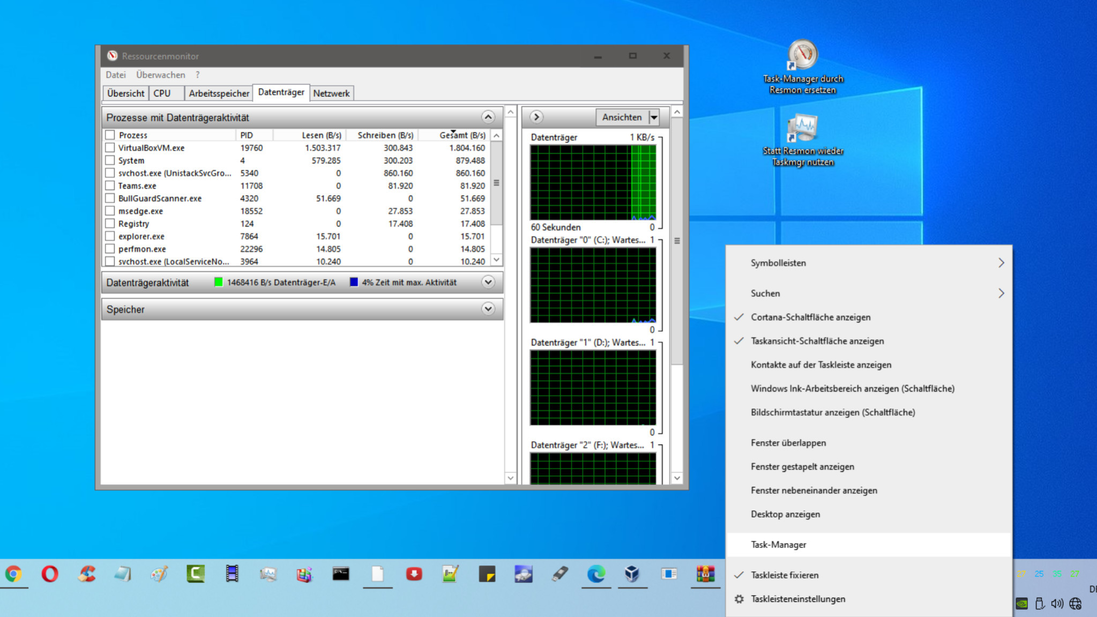Open 'Task-Manager durch Resmon ersetzen' desktop shortcut
This screenshot has width=1097, height=617.
click(803, 67)
